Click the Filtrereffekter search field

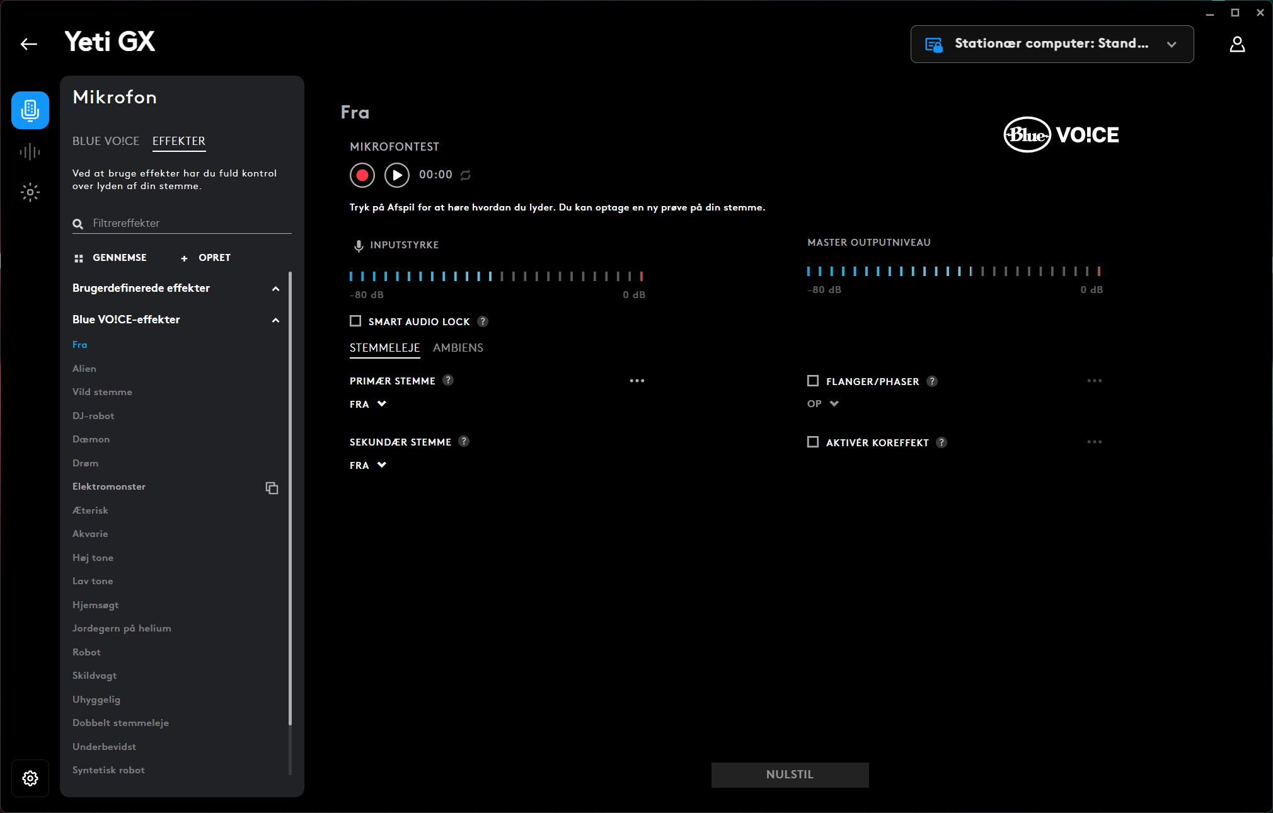point(182,223)
